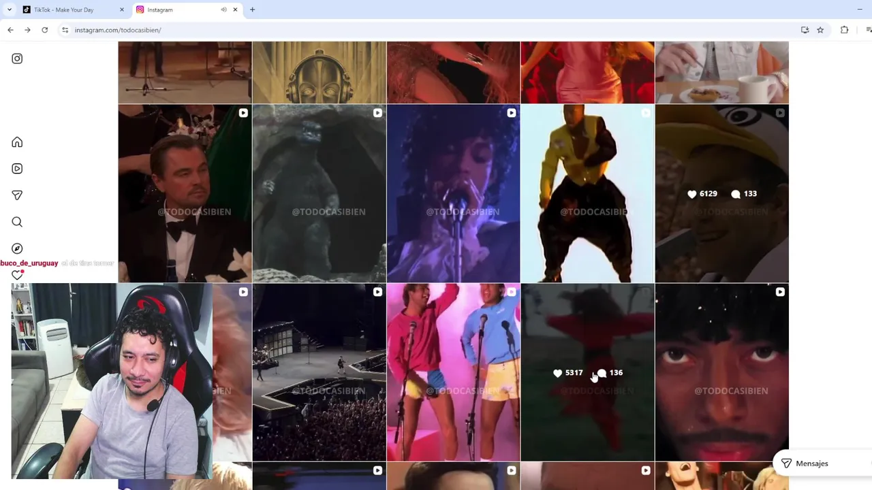The width and height of the screenshot is (872, 490).
Task: Open two dancers in shorts reel
Action: click(453, 372)
